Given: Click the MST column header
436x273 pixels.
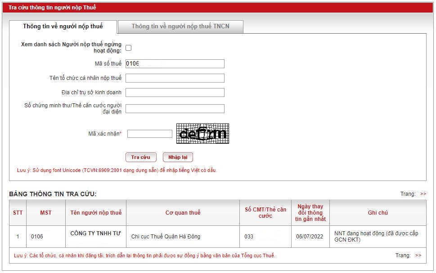Looking at the screenshot, I should point(46,213).
